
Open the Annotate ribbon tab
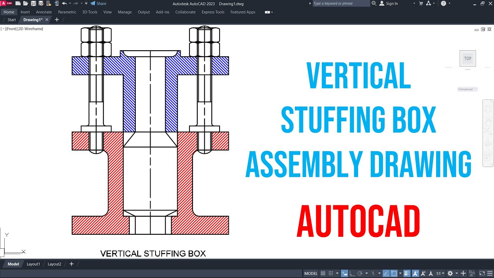[44, 12]
